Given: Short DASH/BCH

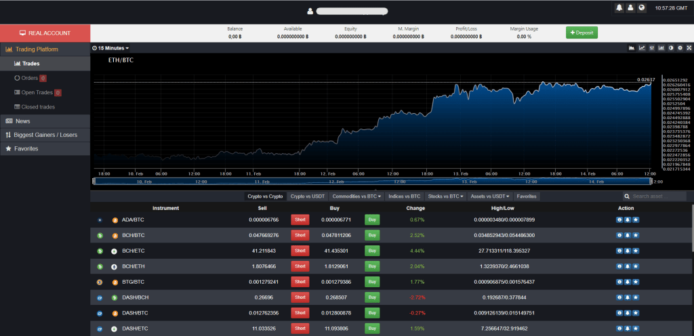Looking at the screenshot, I should (x=300, y=297).
